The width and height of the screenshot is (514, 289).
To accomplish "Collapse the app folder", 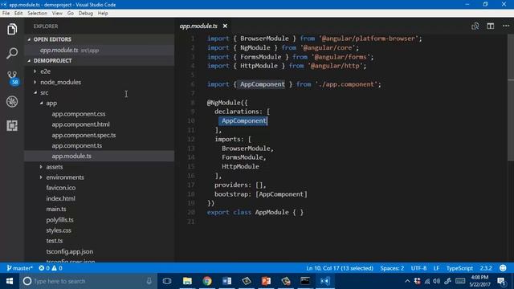I will (x=41, y=104).
